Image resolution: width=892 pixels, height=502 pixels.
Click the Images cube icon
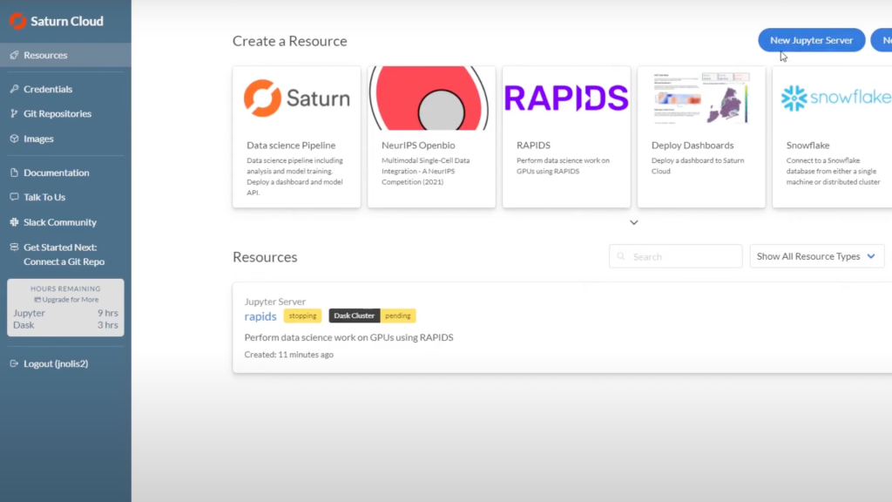coord(14,139)
